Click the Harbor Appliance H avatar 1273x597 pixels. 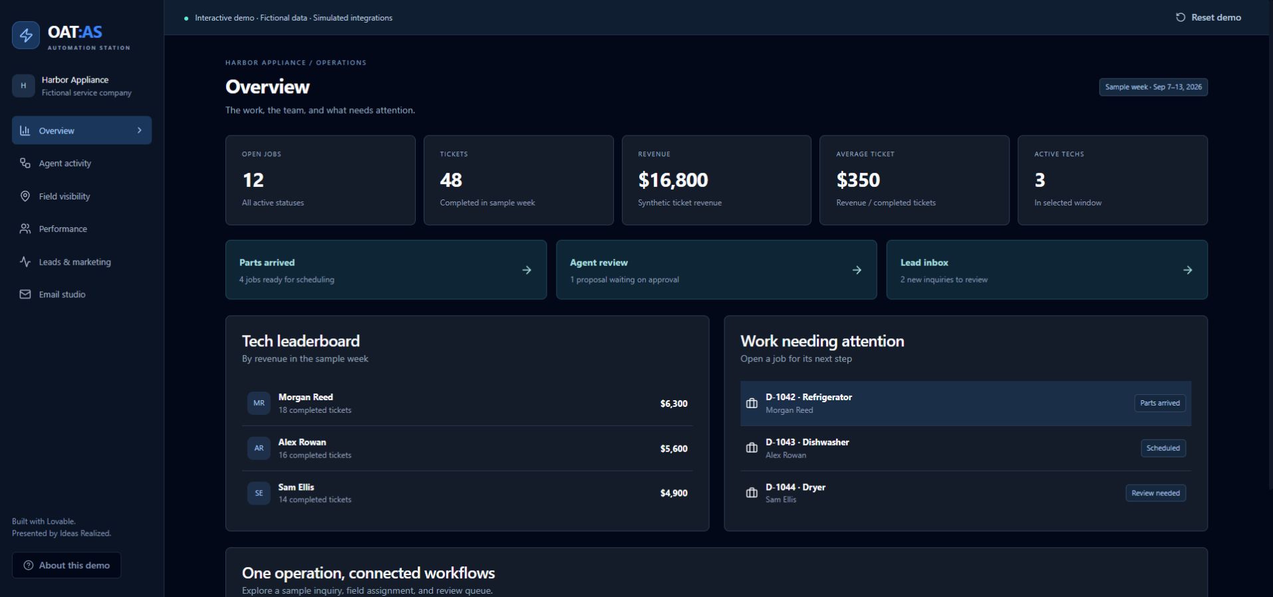point(23,86)
